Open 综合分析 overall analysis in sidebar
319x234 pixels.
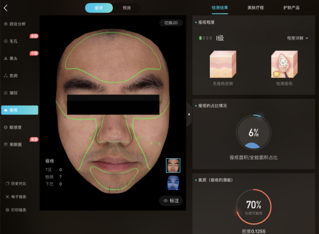[x=15, y=24]
